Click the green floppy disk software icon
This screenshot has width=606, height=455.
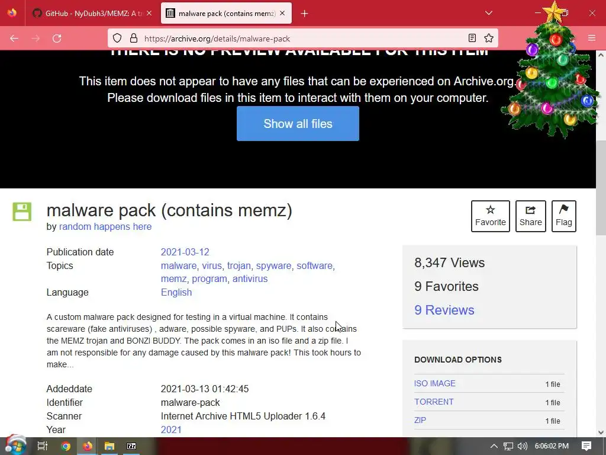click(x=22, y=212)
